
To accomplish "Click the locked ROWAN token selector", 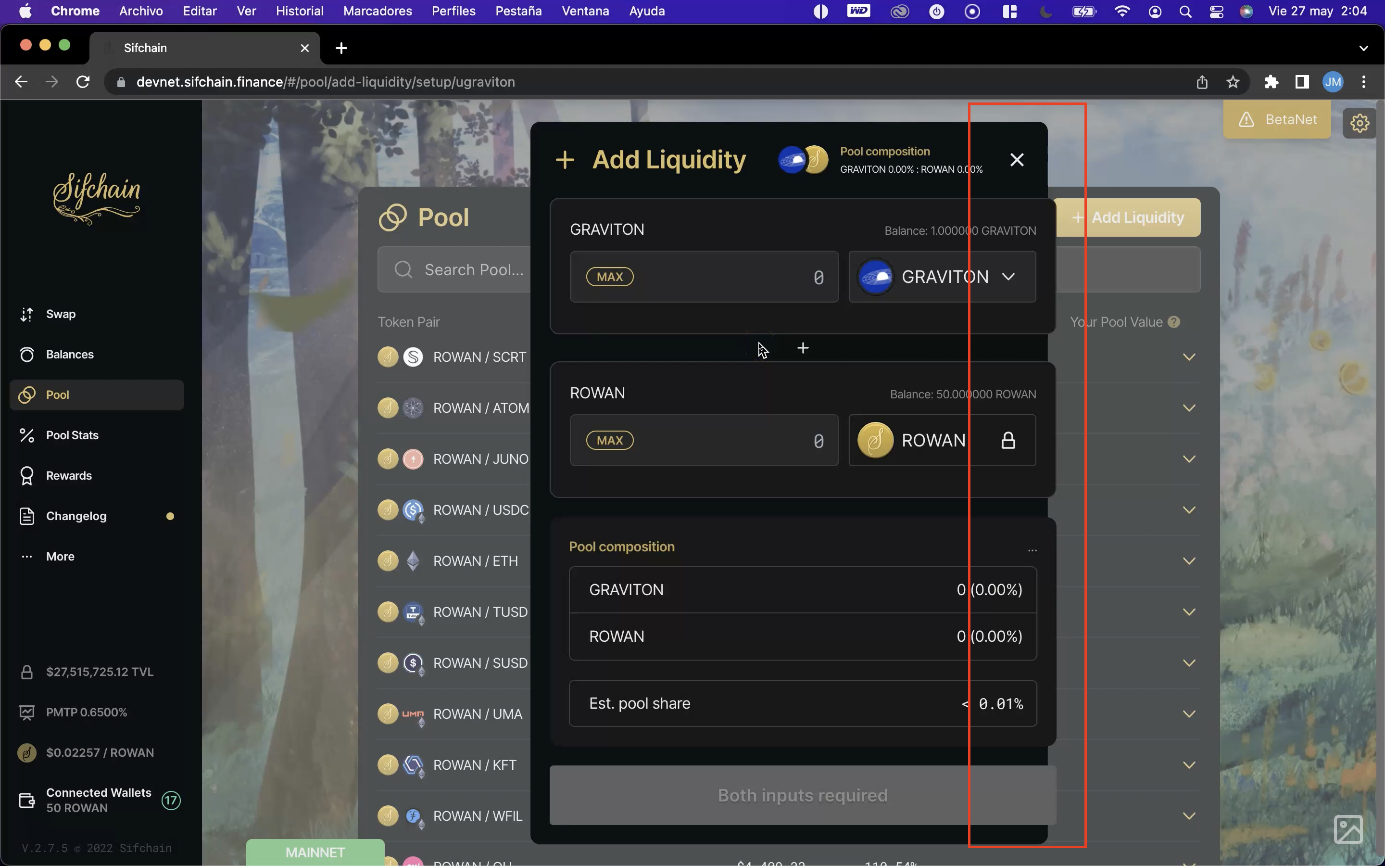I will point(942,440).
